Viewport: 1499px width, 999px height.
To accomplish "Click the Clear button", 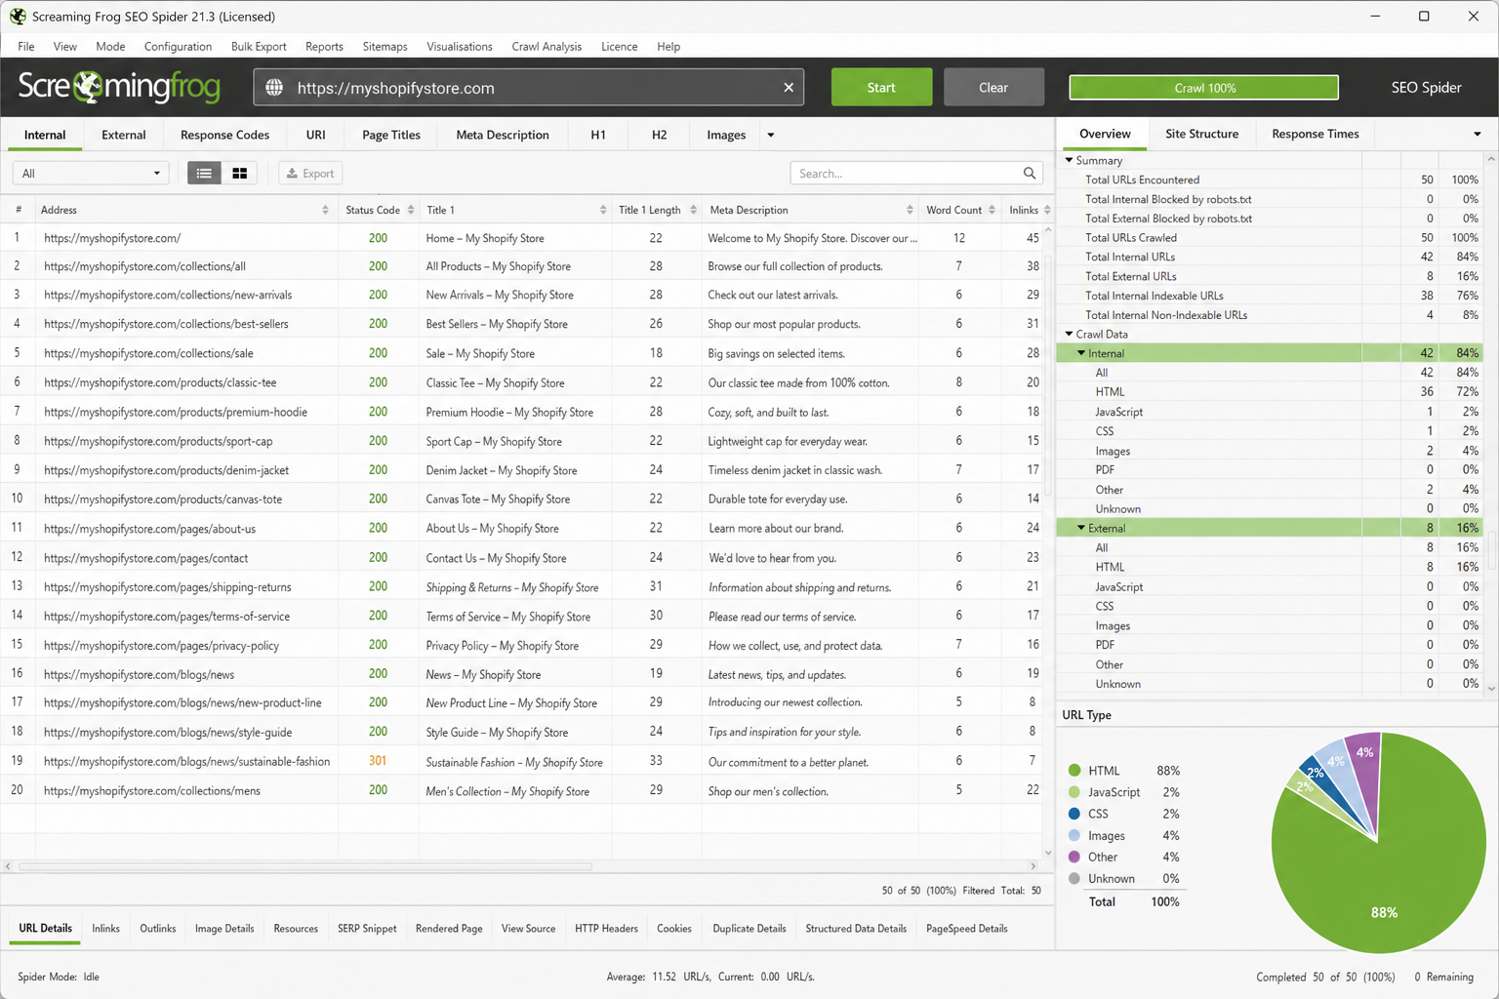I will pyautogui.click(x=993, y=87).
